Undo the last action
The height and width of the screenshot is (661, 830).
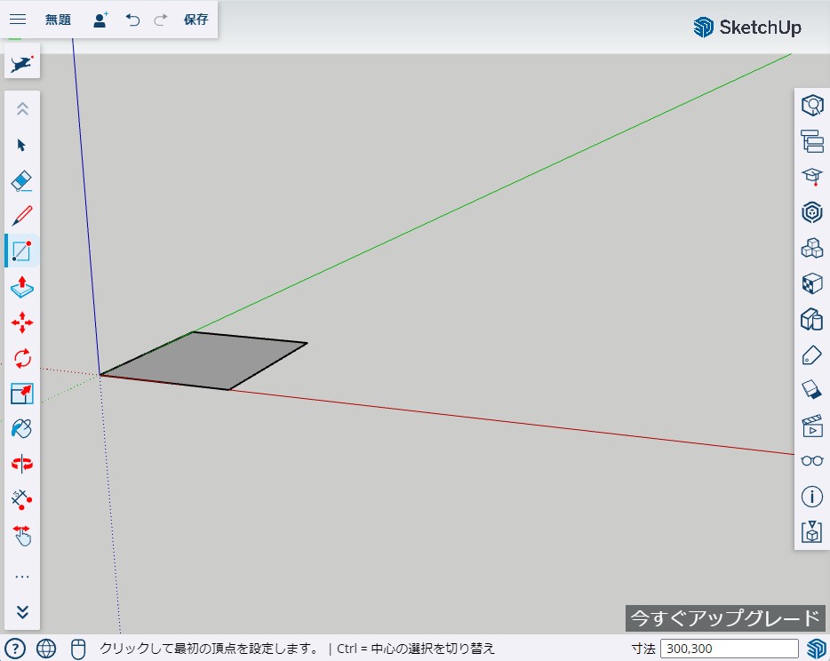pyautogui.click(x=133, y=20)
